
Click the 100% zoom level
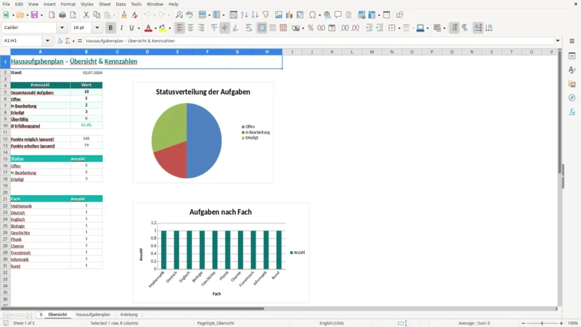click(x=573, y=323)
